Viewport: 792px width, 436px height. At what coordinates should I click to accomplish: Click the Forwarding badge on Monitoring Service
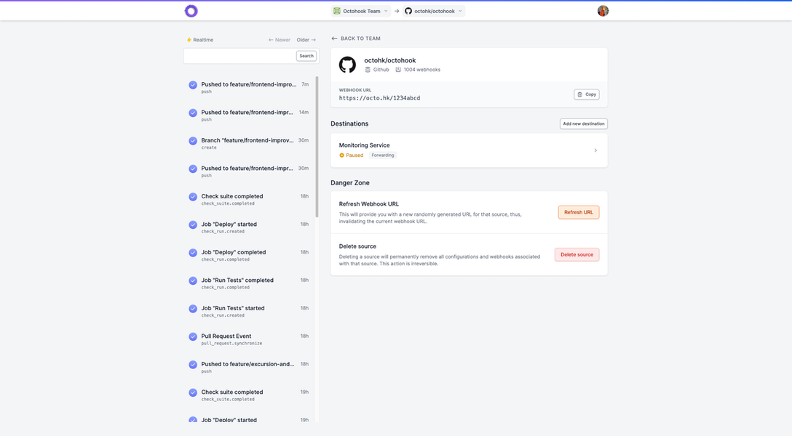(383, 155)
